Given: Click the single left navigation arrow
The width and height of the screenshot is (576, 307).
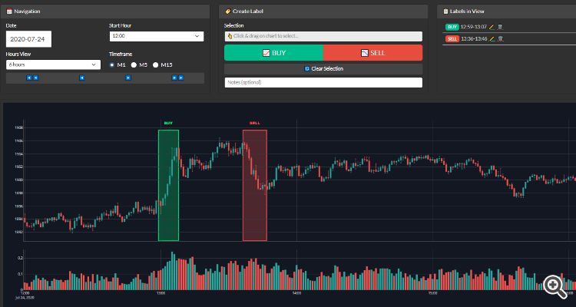Looking at the screenshot, I should point(82,78).
